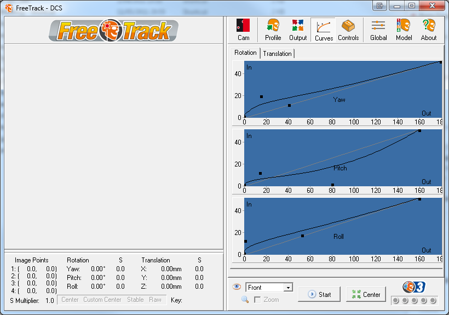Click the FreeTrack title bar app icon

click(9, 8)
